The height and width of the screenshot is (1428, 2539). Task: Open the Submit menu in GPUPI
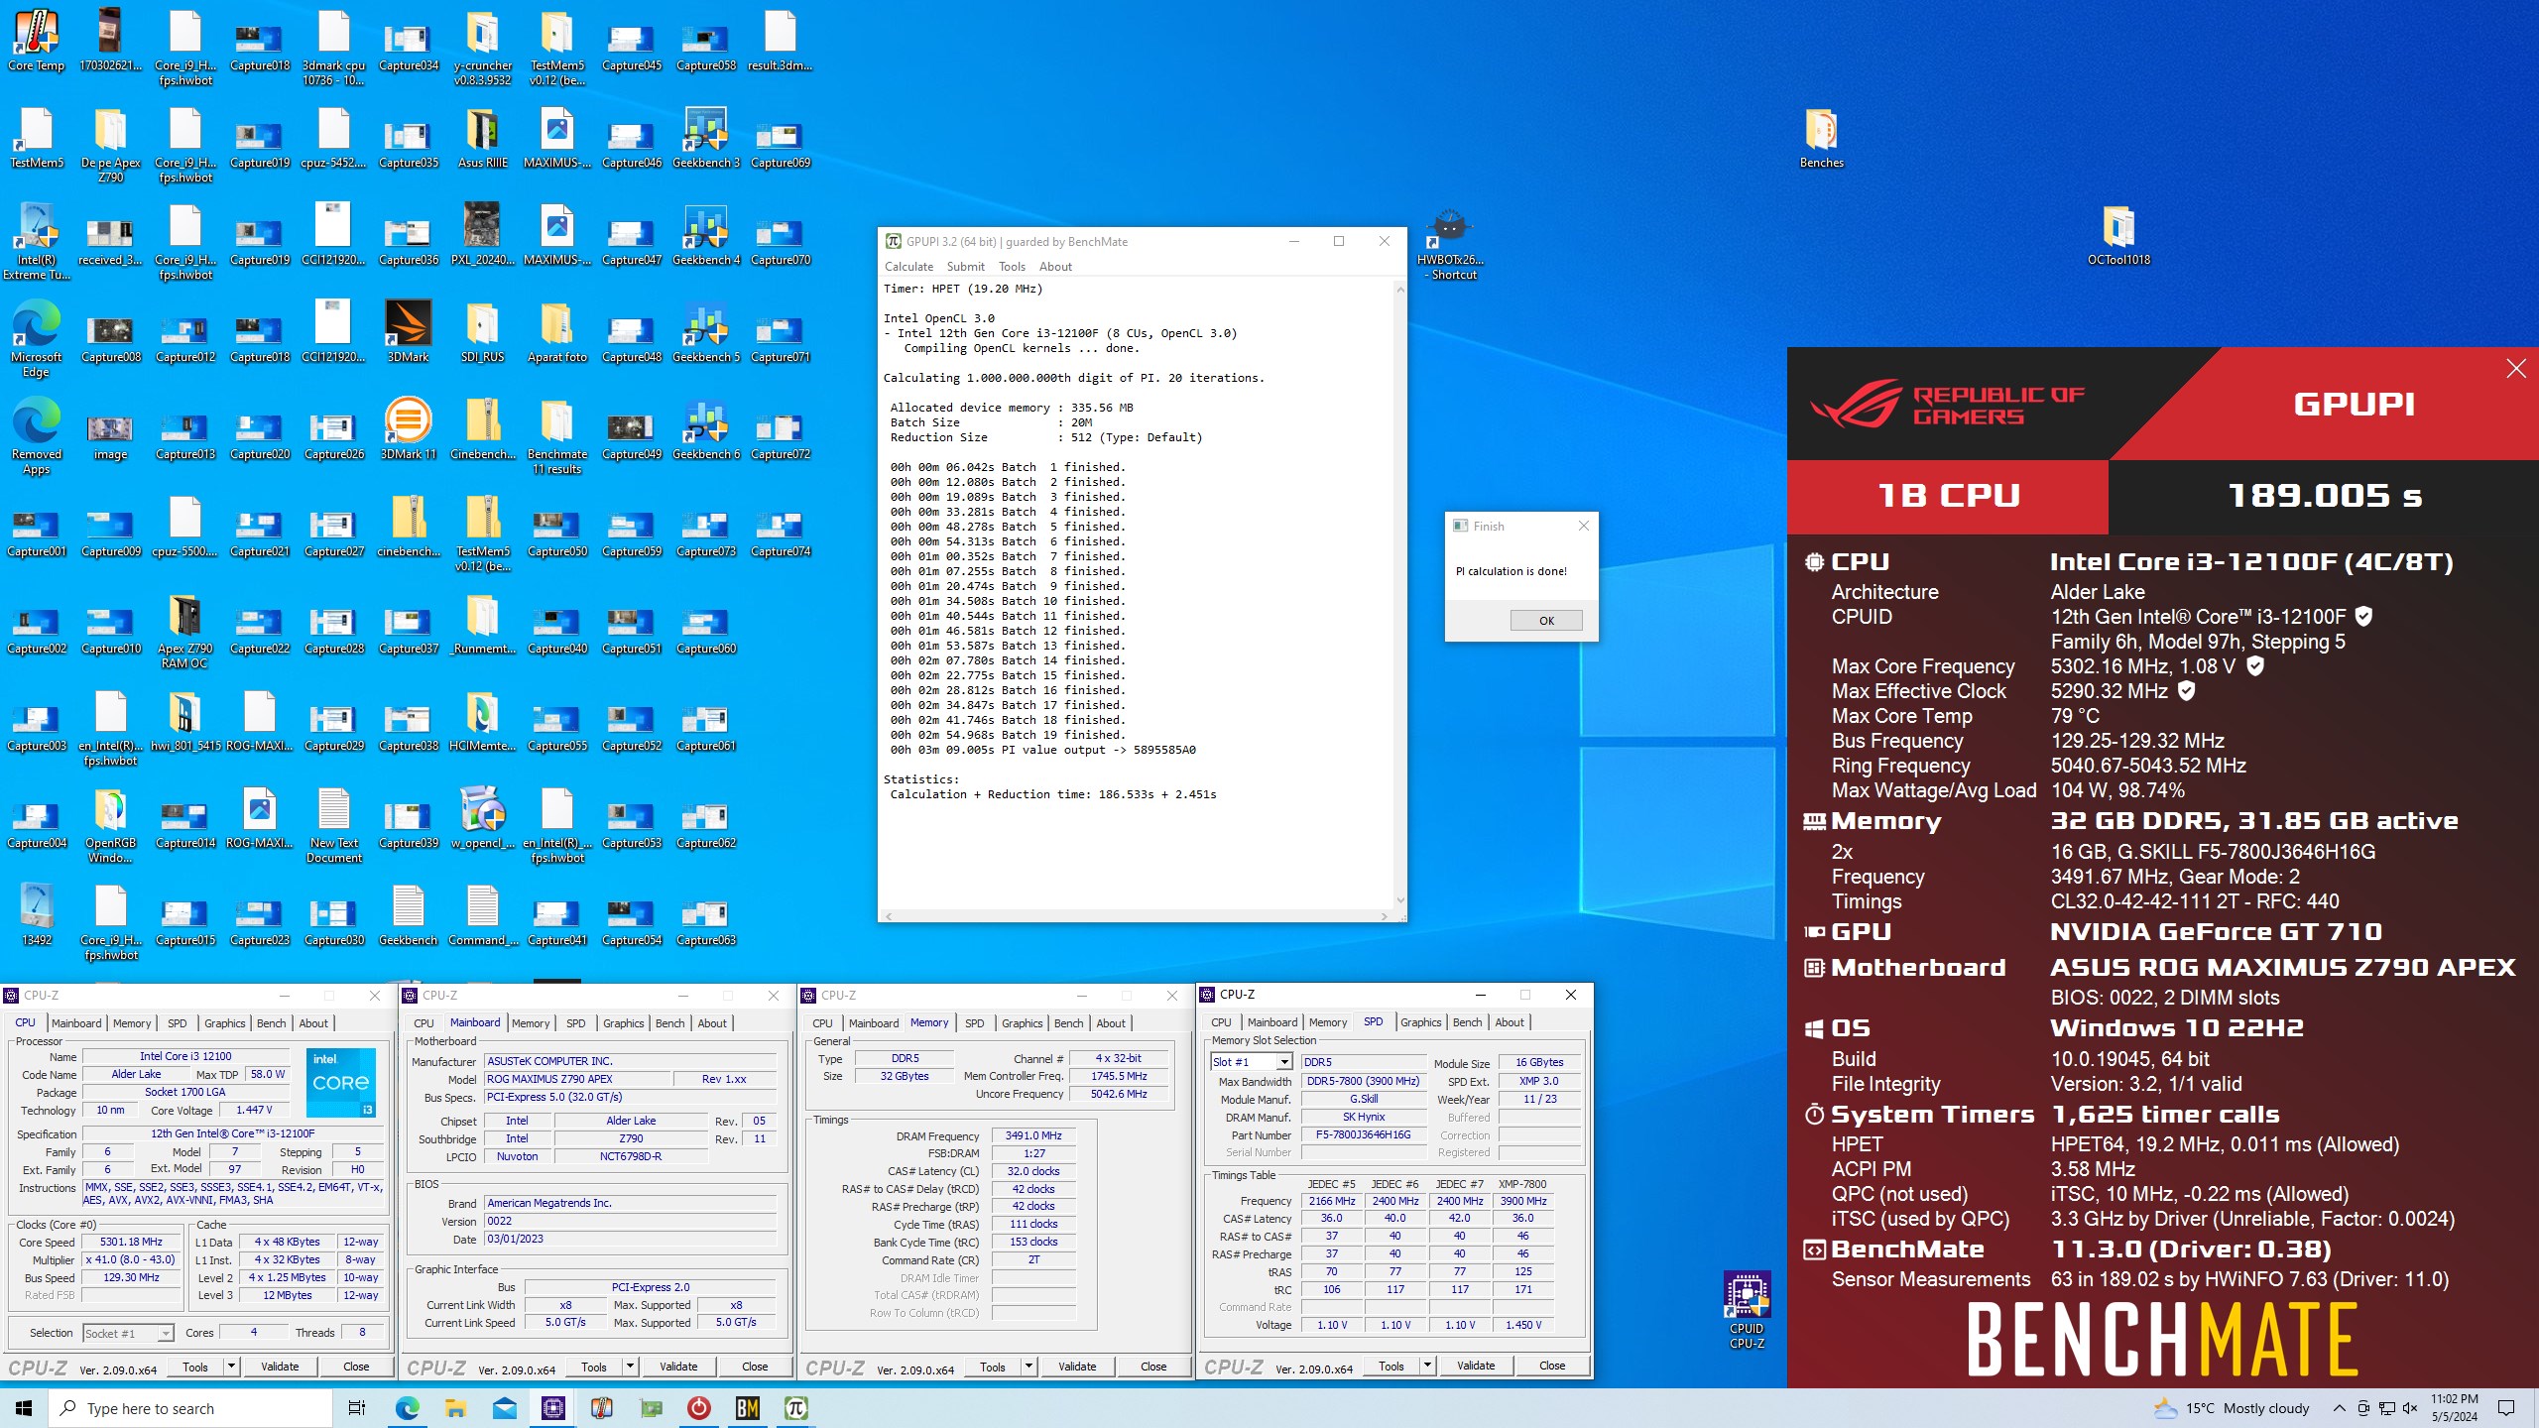[x=965, y=267]
